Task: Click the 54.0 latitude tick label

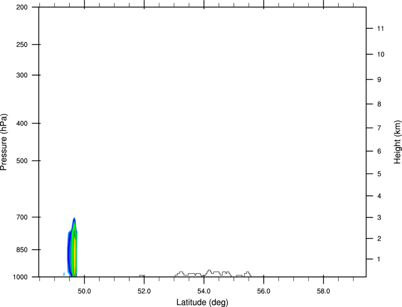Action: pos(204,291)
